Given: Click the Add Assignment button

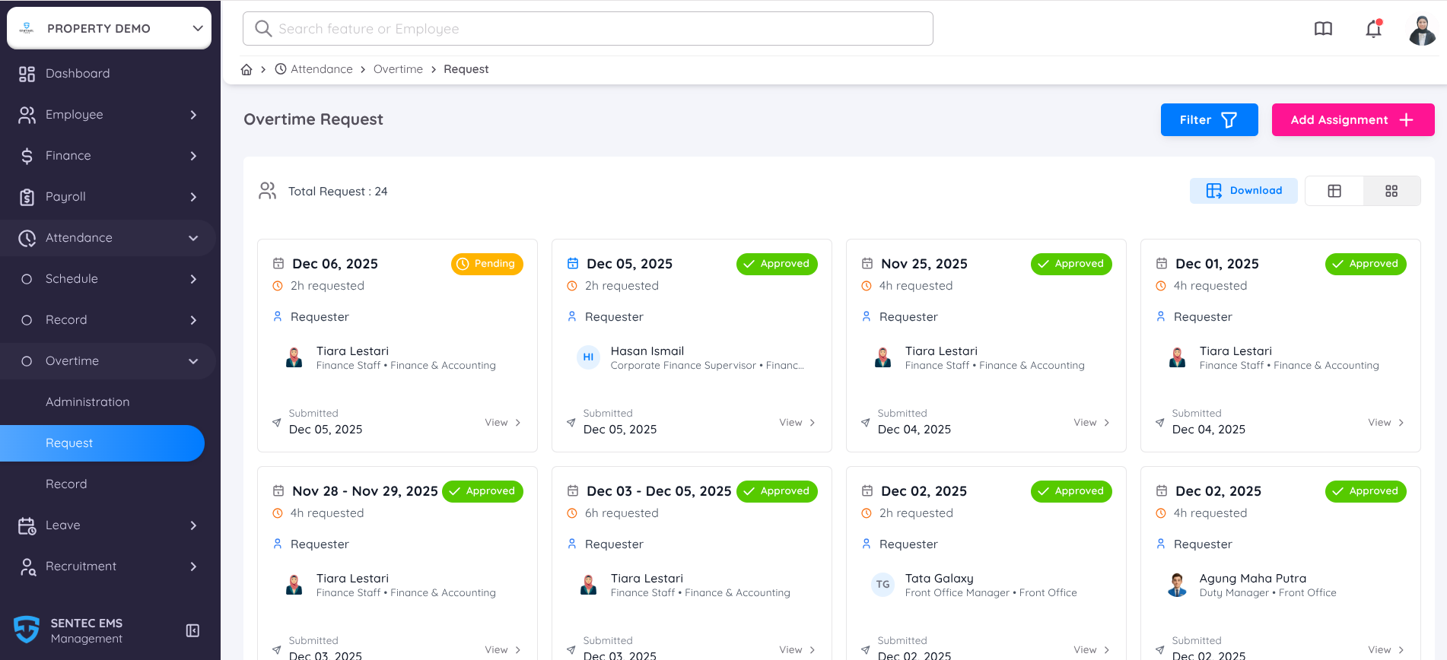Looking at the screenshot, I should [x=1353, y=120].
